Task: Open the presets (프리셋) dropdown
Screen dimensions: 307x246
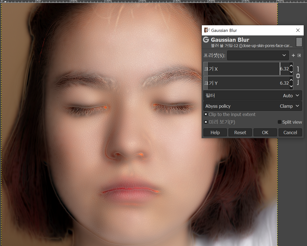Action: [x=258, y=56]
